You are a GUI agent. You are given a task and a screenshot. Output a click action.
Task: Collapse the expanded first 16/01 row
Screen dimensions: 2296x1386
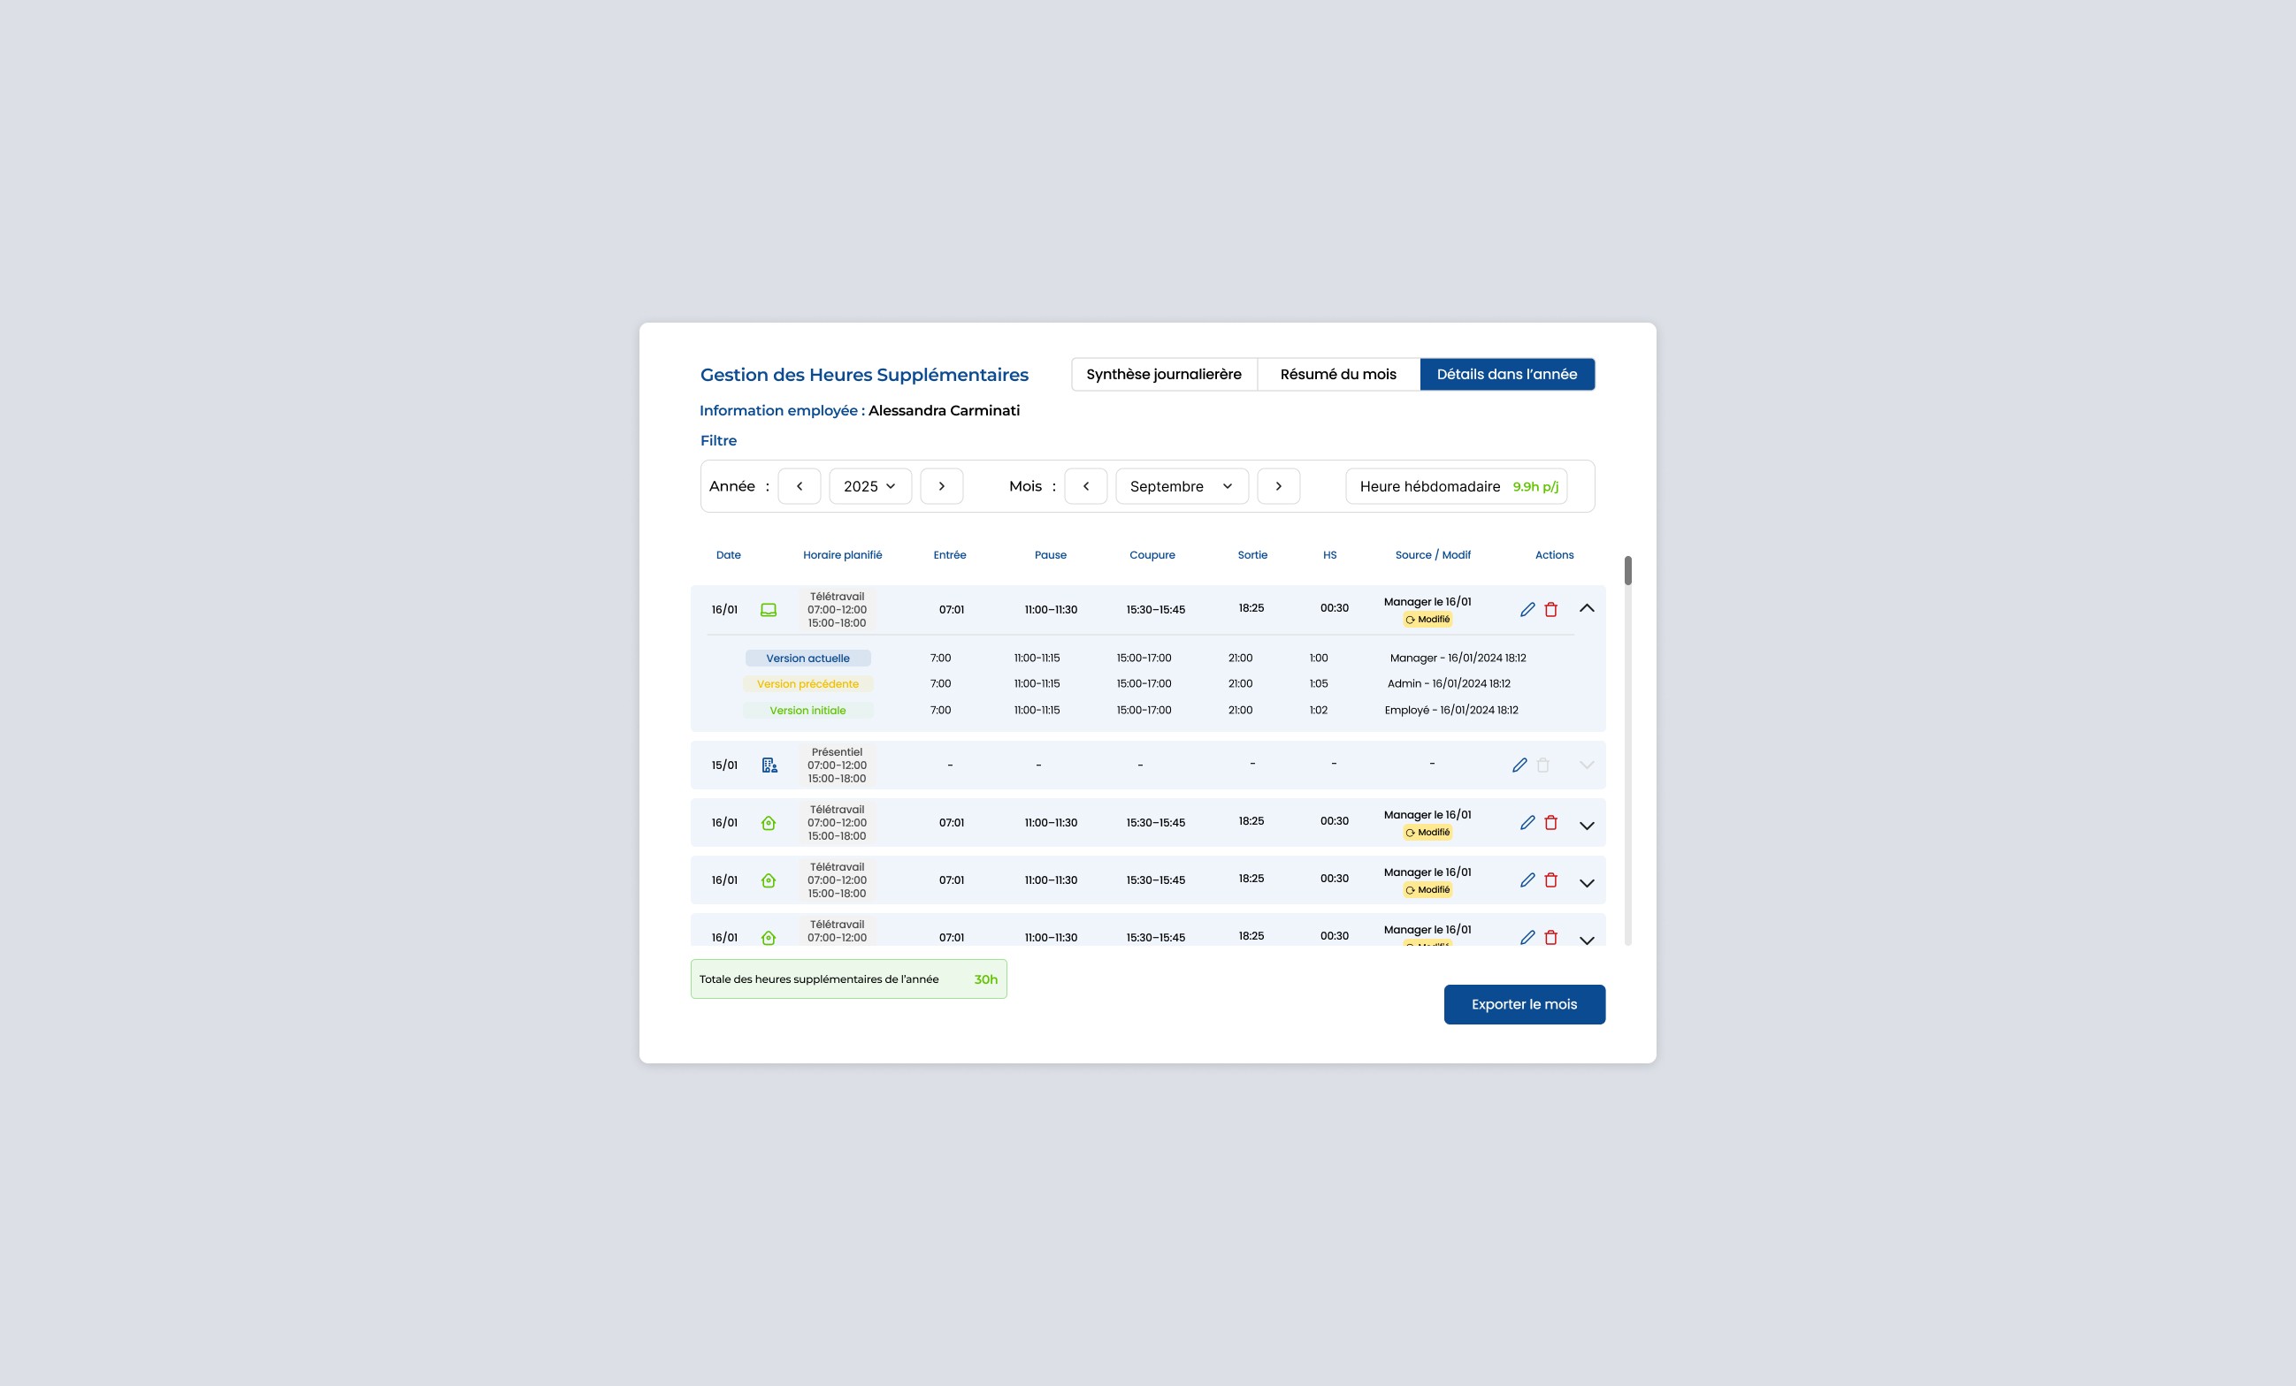[1587, 608]
